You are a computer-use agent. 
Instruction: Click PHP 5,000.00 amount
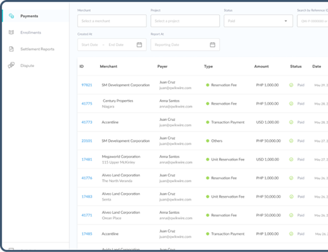pos(267,103)
